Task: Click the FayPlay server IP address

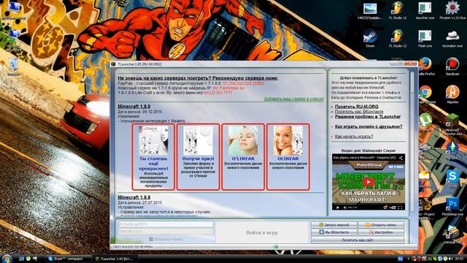Action: pos(243,83)
